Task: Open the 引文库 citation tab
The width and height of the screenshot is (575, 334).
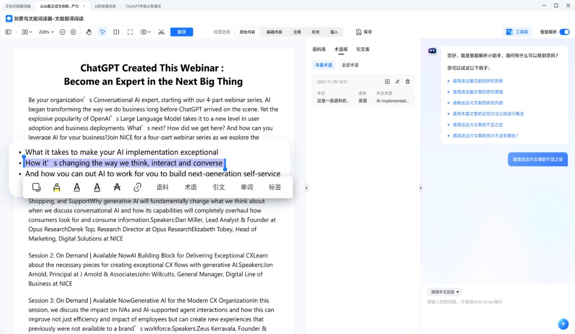Action: [x=363, y=50]
